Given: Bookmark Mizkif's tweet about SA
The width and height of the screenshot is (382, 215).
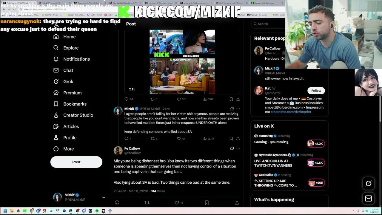Looking at the screenshot, I should tap(231, 139).
